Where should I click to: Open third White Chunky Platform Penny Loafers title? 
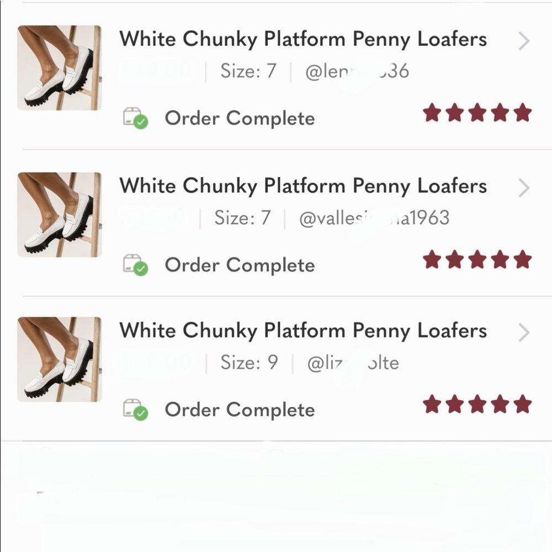[303, 331]
